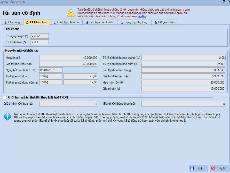The image size is (230, 173).
Task: Switch to the TT chung tab
Action: [x=12, y=22]
